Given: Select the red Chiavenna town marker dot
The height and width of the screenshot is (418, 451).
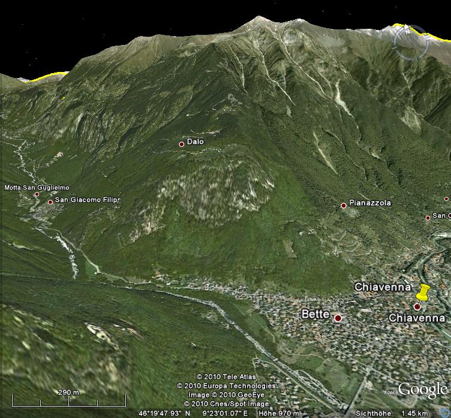Looking at the screenshot, I should click(417, 307).
